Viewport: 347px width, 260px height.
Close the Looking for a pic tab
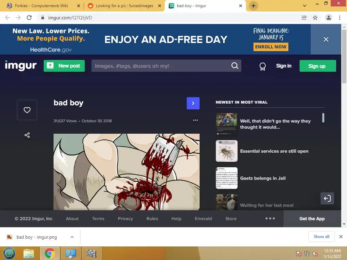click(x=160, y=6)
